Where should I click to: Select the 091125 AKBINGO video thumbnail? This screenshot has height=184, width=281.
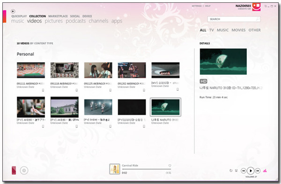click(98, 70)
